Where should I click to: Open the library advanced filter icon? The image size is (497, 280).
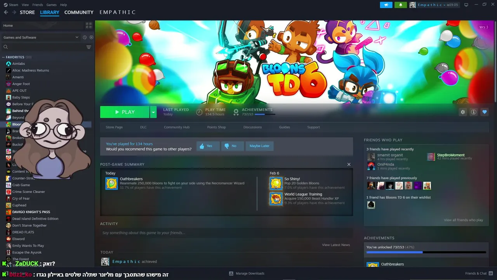(x=89, y=47)
